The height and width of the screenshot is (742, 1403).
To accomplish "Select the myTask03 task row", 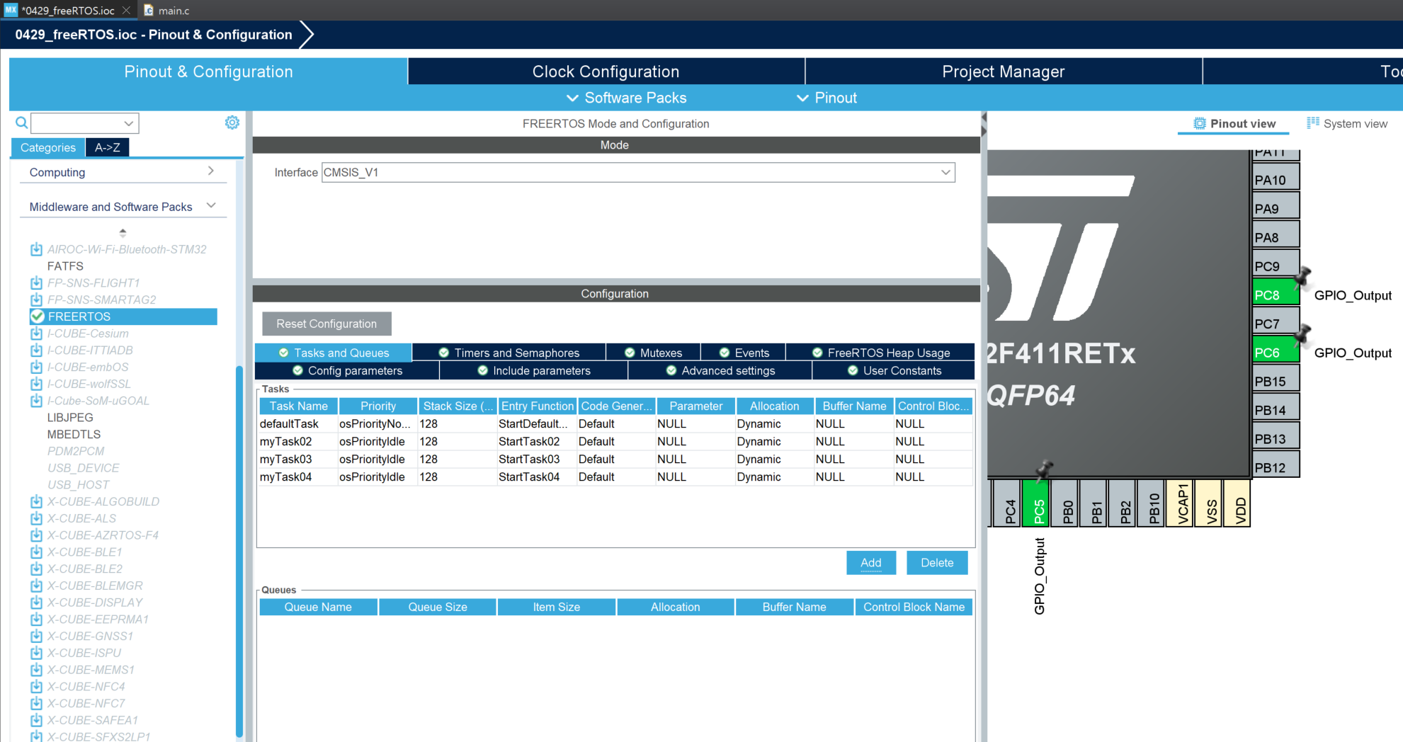I will (x=615, y=459).
